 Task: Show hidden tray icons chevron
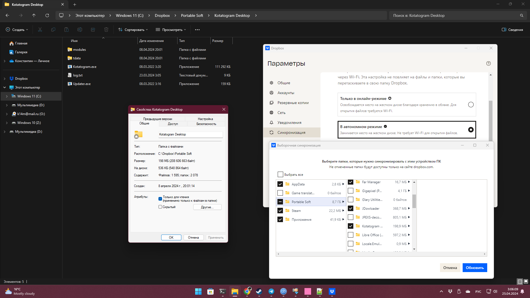coord(441,291)
